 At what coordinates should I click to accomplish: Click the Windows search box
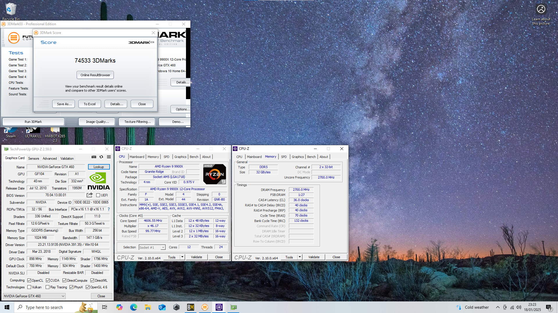56,307
